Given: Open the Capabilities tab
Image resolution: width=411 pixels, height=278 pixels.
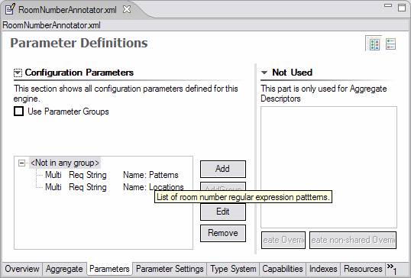Looking at the screenshot, I should pos(283,269).
